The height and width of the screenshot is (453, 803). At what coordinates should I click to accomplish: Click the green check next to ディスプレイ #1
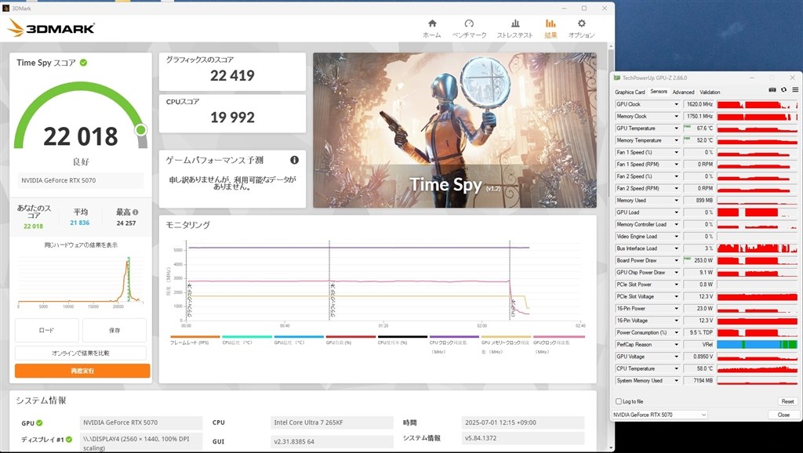69,439
